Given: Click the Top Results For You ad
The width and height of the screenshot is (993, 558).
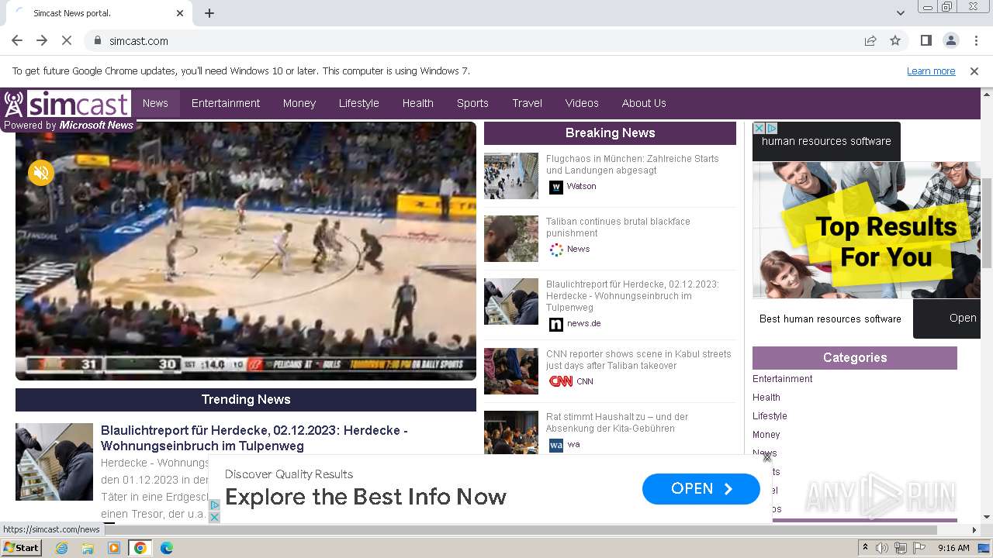Looking at the screenshot, I should click(867, 230).
